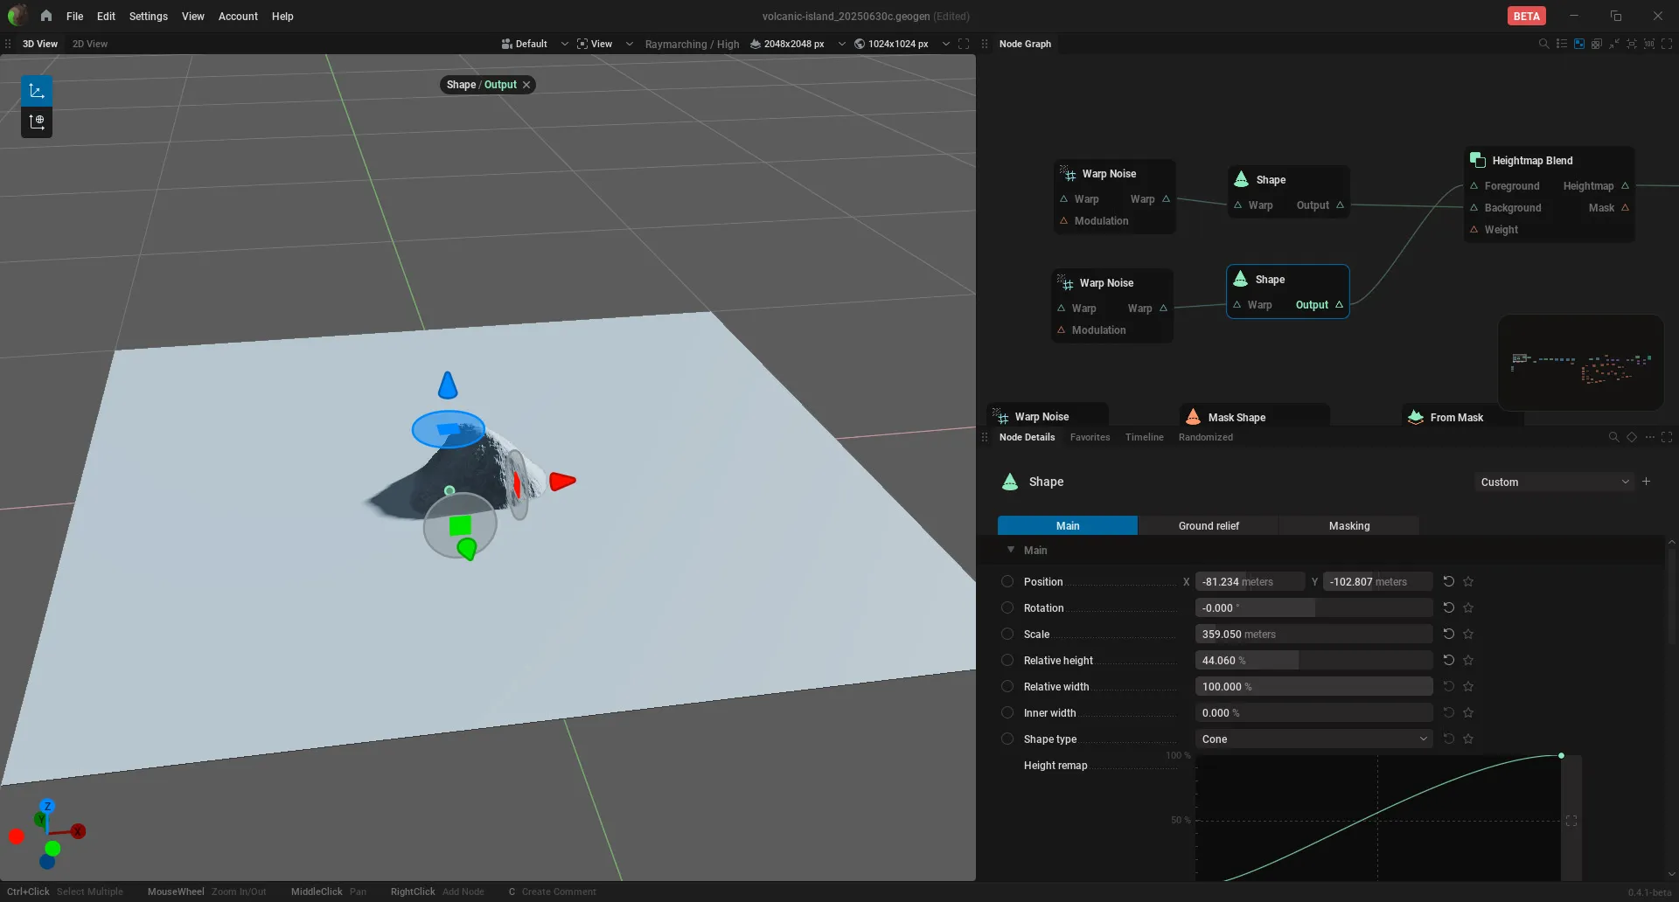This screenshot has width=1679, height=902.
Task: Click the plus icon next to Custom preset
Action: [1646, 482]
